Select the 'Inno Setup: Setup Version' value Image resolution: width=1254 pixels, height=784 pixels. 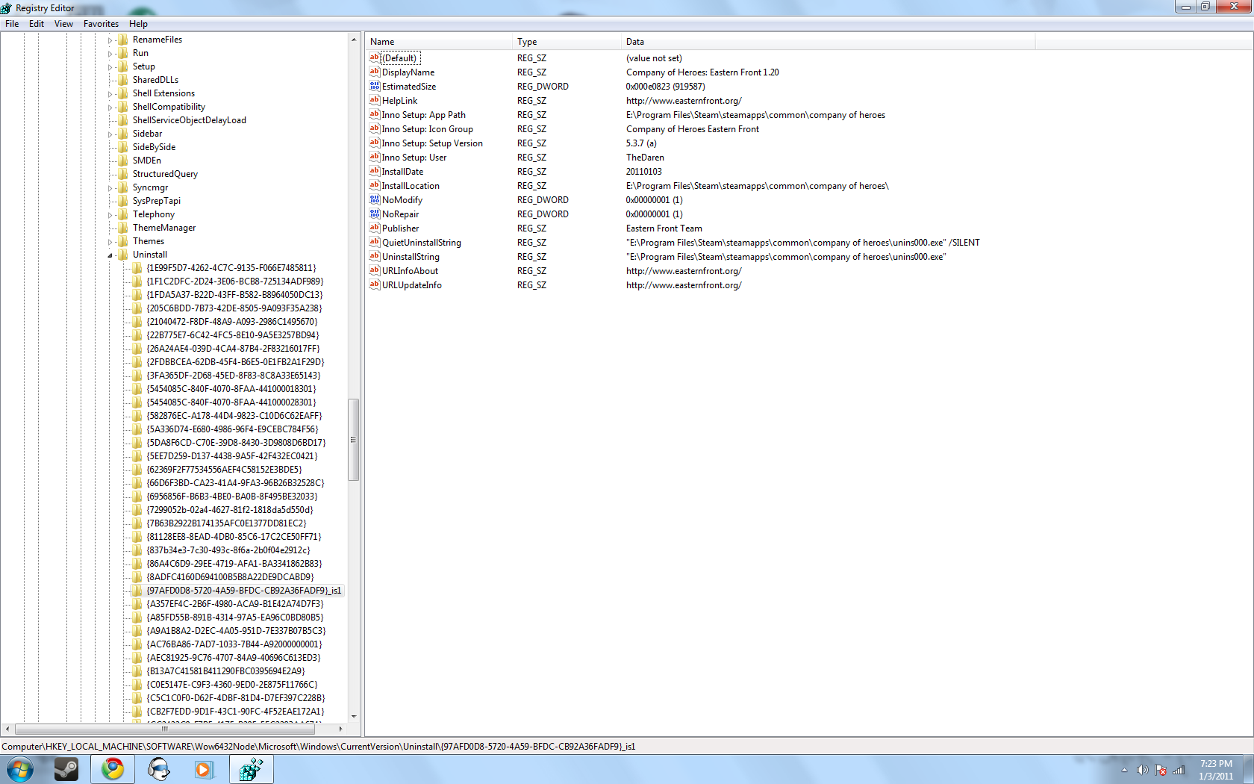click(x=432, y=143)
